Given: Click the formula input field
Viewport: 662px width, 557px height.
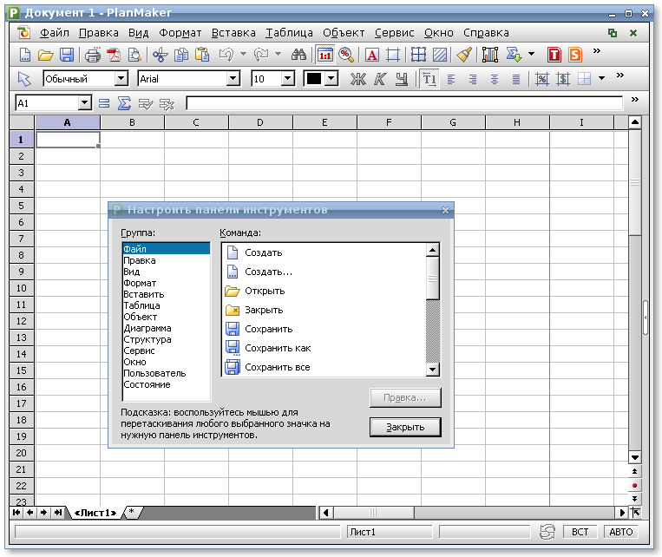Looking at the screenshot, I should tap(404, 103).
